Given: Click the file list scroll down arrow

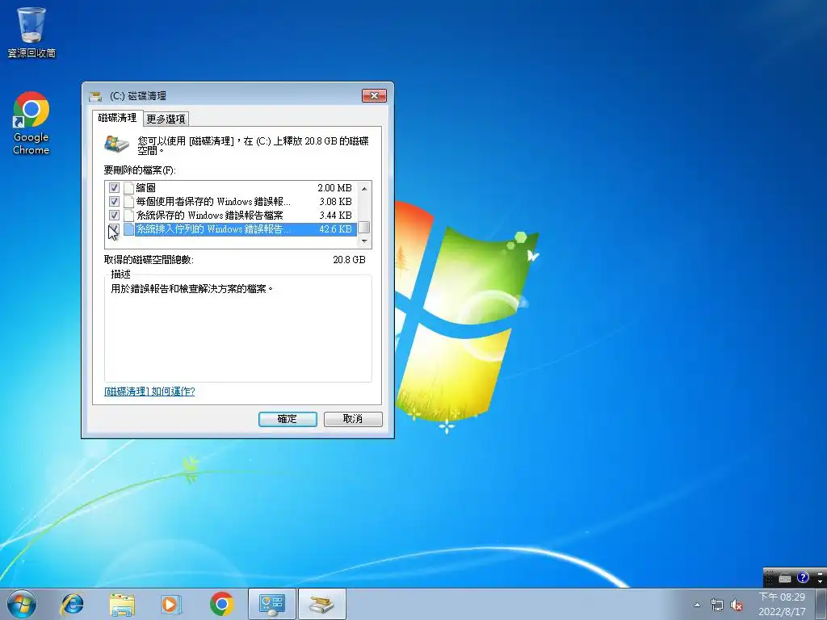Looking at the screenshot, I should click(364, 241).
